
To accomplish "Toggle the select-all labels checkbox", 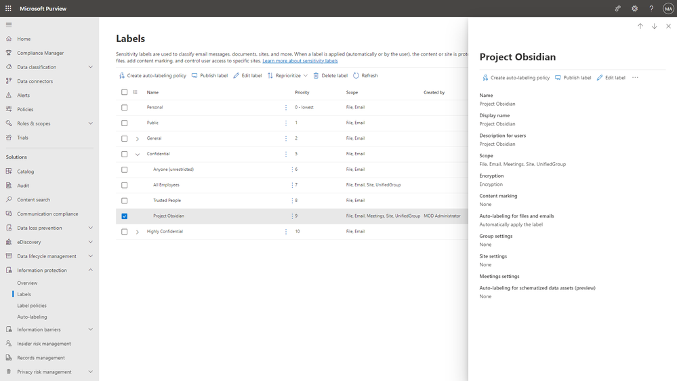I will pos(124,92).
